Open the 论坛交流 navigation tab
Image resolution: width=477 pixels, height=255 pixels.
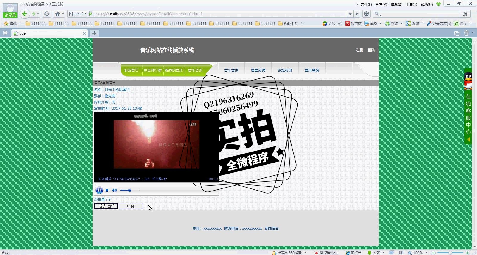point(285,70)
